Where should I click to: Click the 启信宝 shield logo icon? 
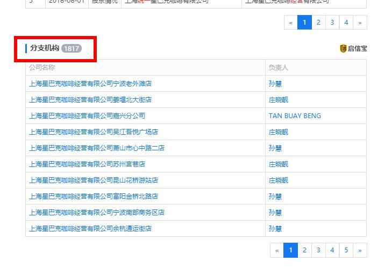343,48
